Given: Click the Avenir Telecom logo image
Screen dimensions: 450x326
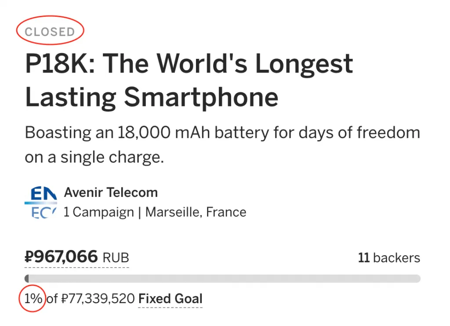Looking at the screenshot, I should pyautogui.click(x=40, y=203).
